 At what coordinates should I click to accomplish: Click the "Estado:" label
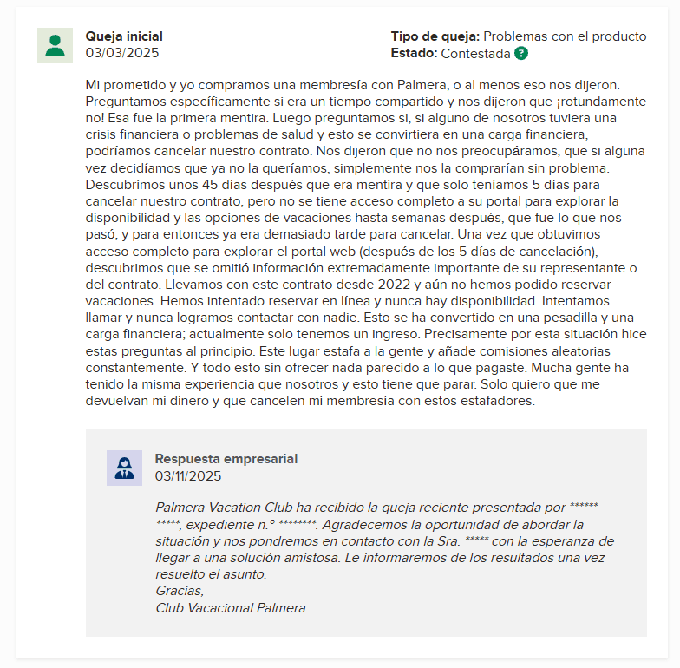(x=414, y=53)
